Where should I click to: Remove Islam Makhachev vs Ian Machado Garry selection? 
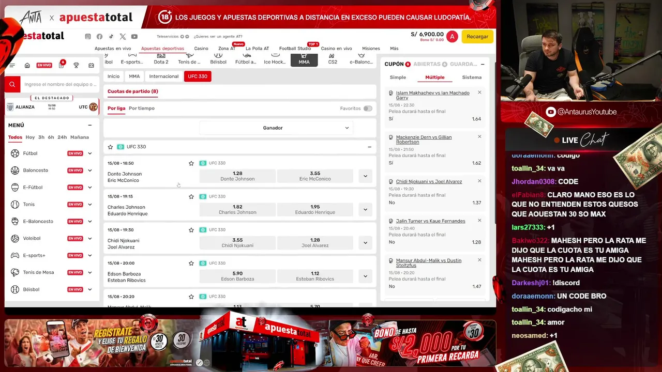479,92
